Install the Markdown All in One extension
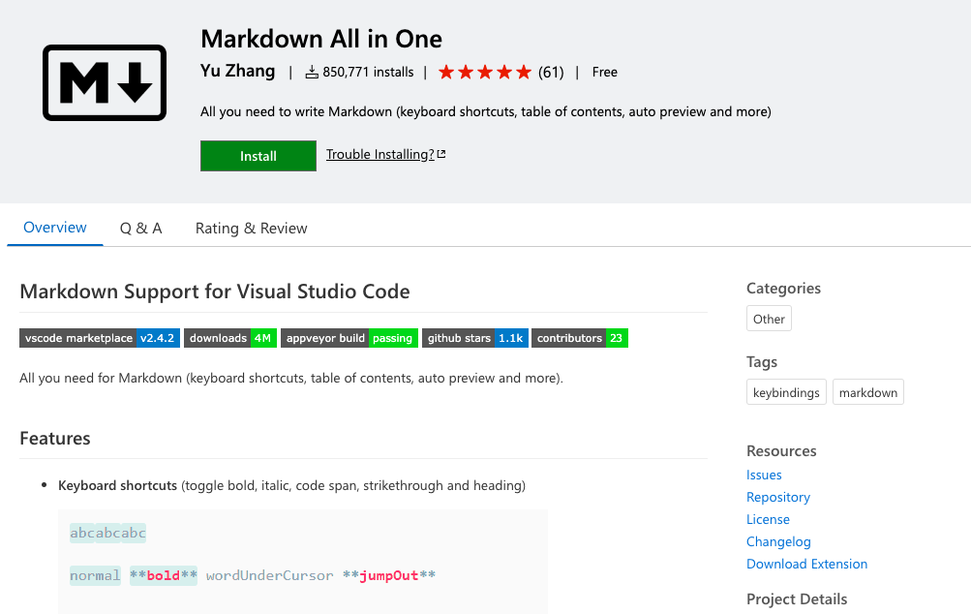Image resolution: width=971 pixels, height=614 pixels. coord(258,156)
